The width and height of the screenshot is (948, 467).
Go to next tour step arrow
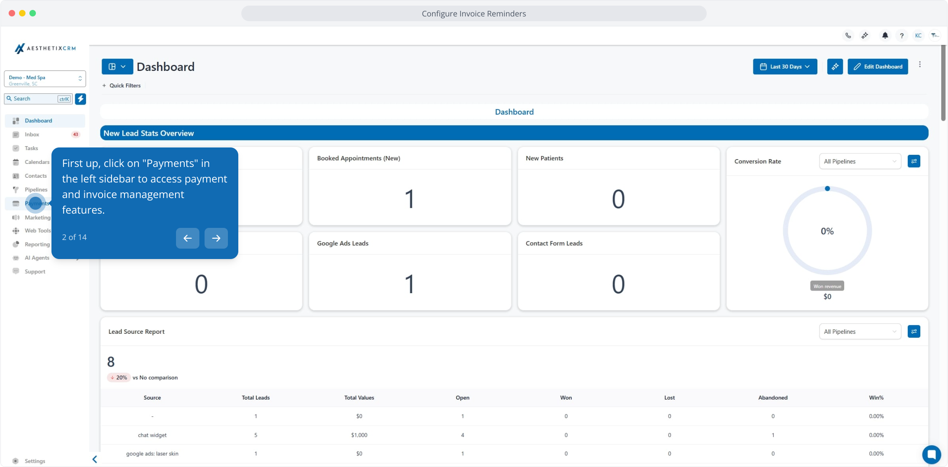click(x=216, y=238)
